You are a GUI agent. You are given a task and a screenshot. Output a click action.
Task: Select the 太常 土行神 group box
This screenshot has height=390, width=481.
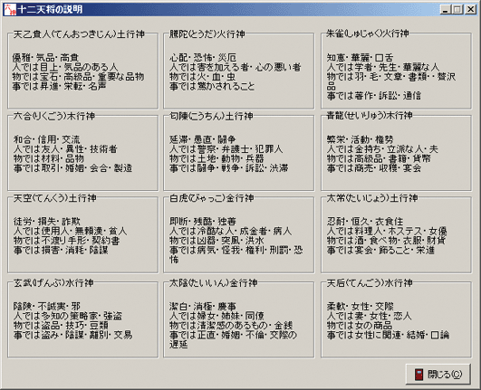point(396,233)
